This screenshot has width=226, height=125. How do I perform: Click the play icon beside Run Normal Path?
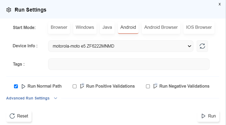23,86
